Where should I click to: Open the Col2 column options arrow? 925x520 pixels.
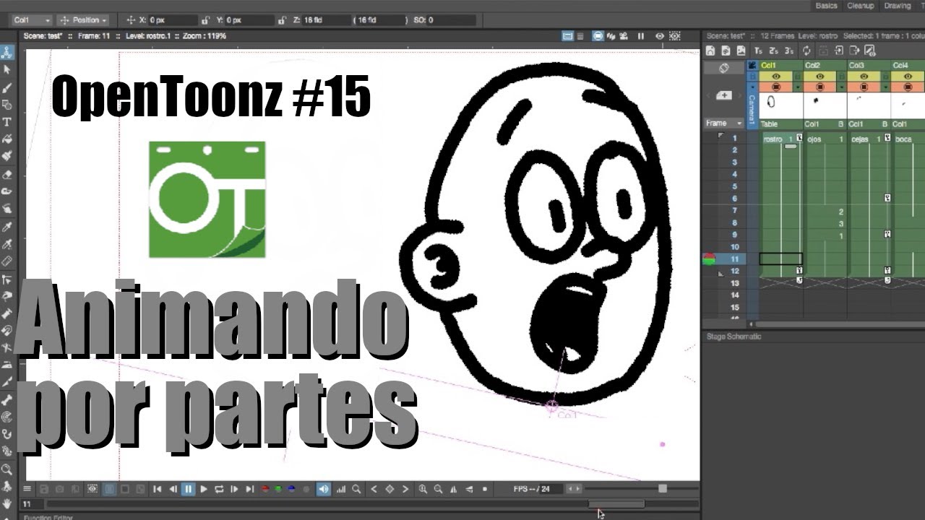842,87
